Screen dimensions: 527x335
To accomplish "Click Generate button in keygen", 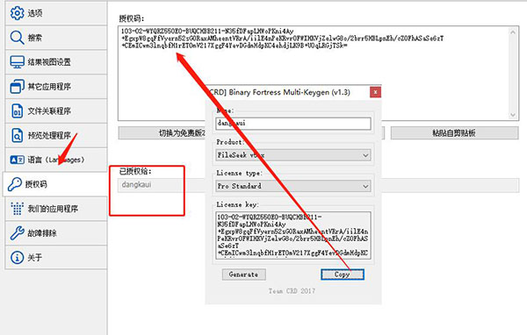I will 243,274.
